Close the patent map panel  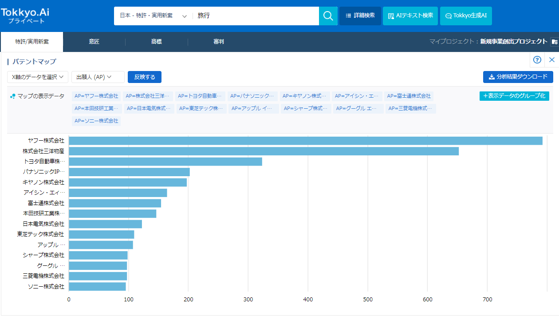click(552, 60)
